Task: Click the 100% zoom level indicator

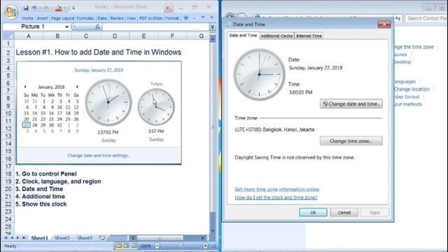Action: pyautogui.click(x=146, y=246)
